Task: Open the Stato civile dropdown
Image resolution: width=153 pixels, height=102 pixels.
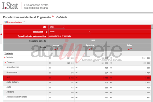Action: coord(70,32)
